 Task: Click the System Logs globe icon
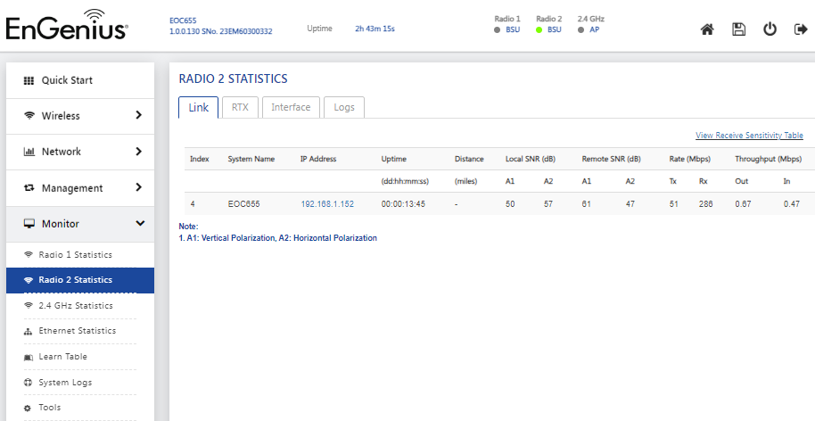point(29,383)
